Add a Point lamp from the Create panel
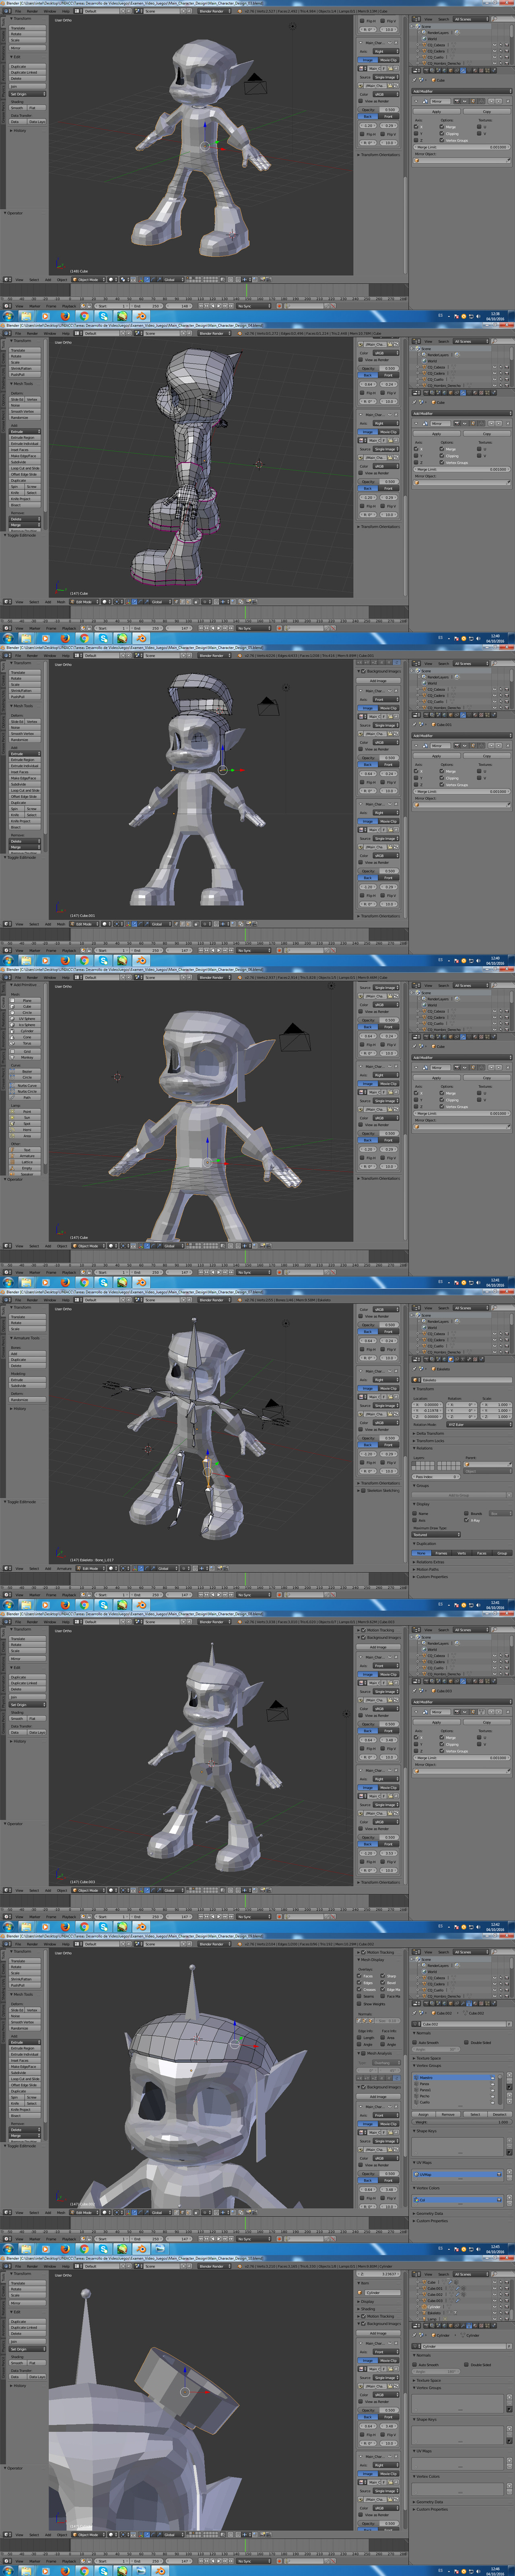515x2576 pixels. pos(25,1112)
